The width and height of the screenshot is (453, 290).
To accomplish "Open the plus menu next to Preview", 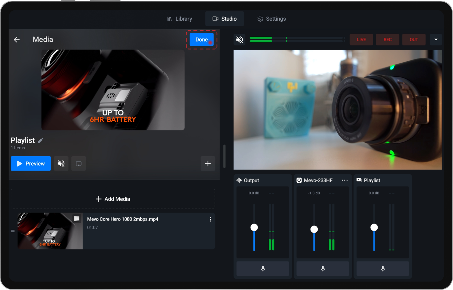I will click(x=208, y=163).
